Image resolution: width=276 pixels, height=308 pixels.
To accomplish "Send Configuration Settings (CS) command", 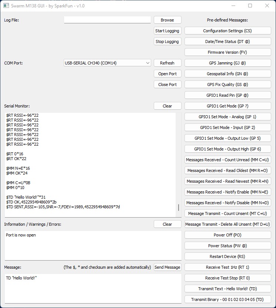I will (x=227, y=31).
